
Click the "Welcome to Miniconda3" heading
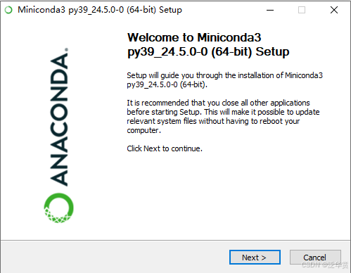(194, 37)
